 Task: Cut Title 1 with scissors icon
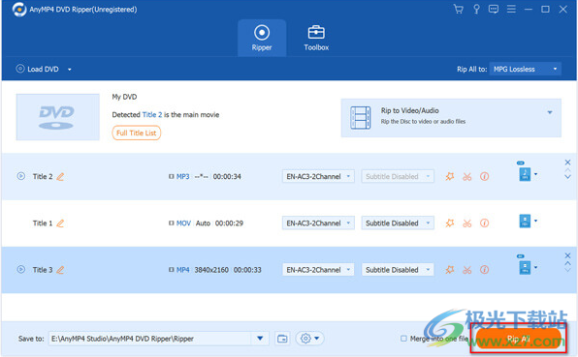coord(467,223)
